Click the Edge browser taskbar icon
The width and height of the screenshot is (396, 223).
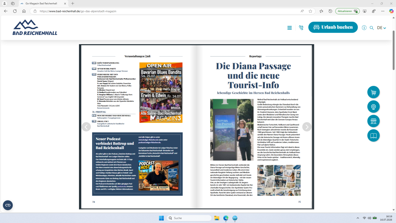pos(226,218)
